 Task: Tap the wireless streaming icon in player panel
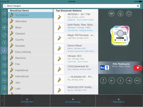coord(111,14)
